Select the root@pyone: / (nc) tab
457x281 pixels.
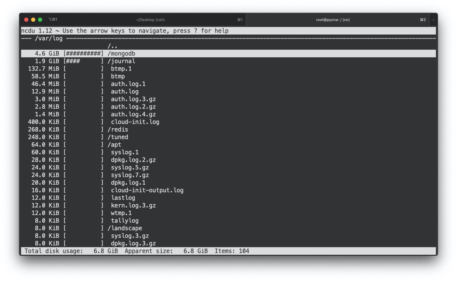[x=332, y=20]
